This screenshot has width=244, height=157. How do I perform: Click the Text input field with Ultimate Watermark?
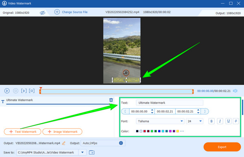click(x=170, y=103)
